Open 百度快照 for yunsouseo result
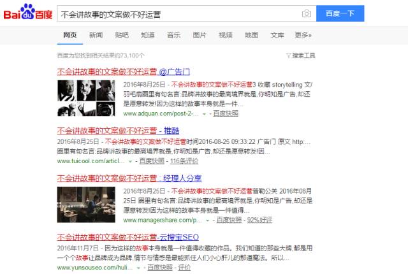The image size is (408, 274). point(160,267)
